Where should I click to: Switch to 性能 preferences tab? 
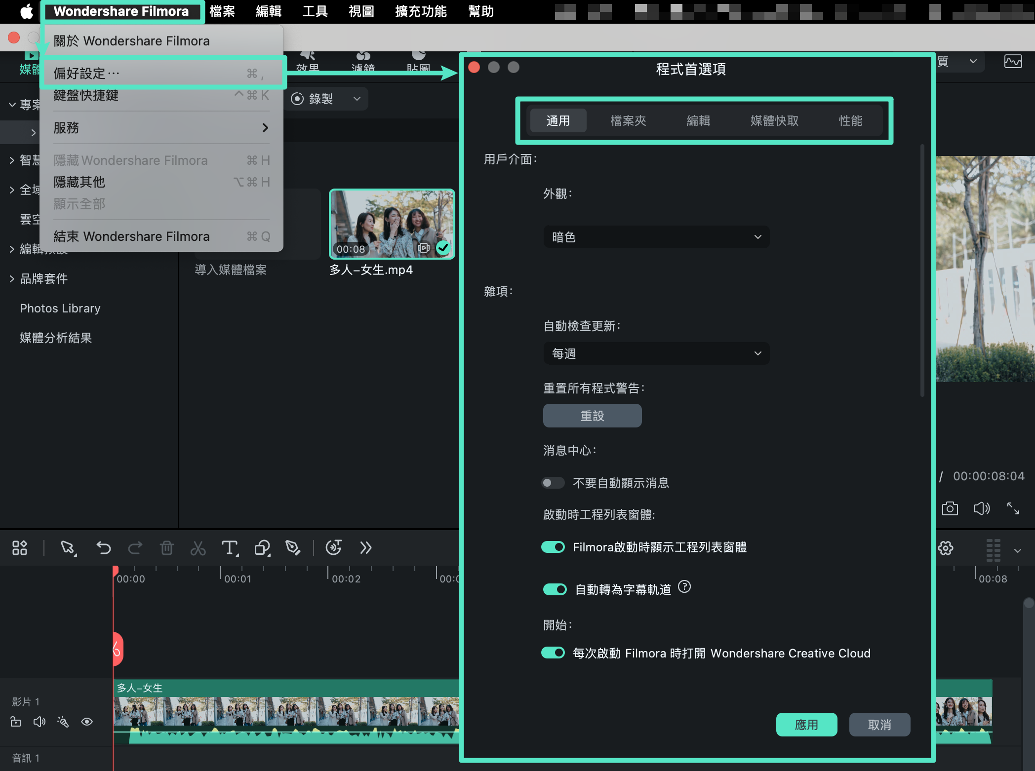click(x=850, y=120)
